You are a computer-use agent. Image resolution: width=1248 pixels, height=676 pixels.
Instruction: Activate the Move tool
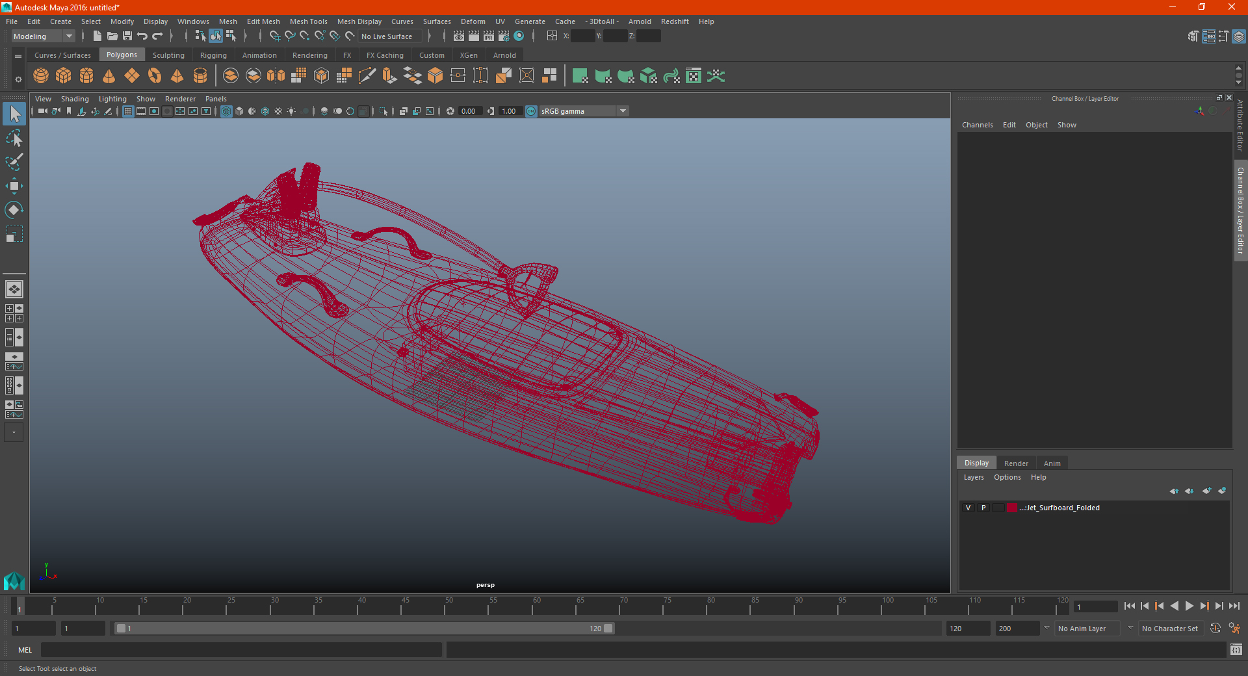(14, 186)
